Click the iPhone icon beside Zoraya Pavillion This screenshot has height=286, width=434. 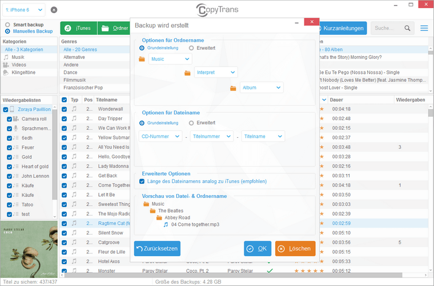pos(12,109)
